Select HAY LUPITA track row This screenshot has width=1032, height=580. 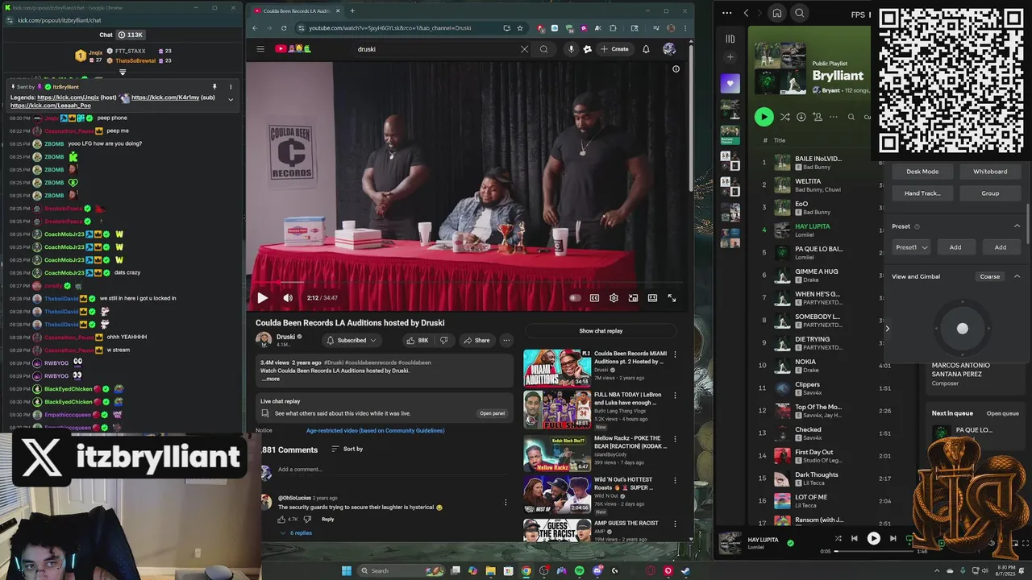point(814,230)
